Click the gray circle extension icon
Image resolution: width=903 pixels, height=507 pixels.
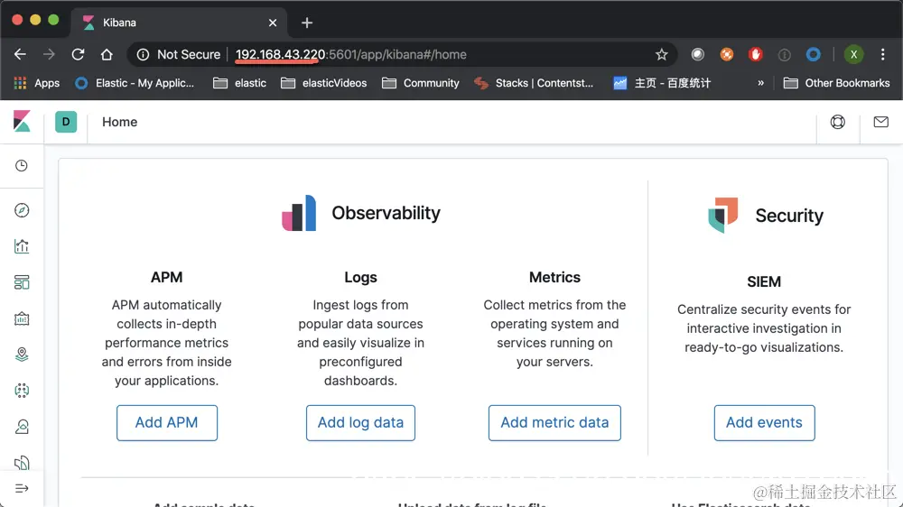coord(698,55)
